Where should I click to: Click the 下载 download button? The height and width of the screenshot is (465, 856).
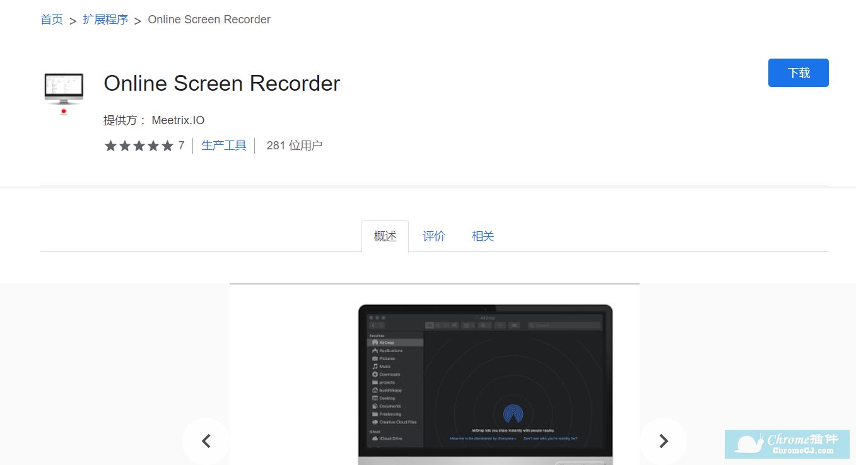point(798,73)
